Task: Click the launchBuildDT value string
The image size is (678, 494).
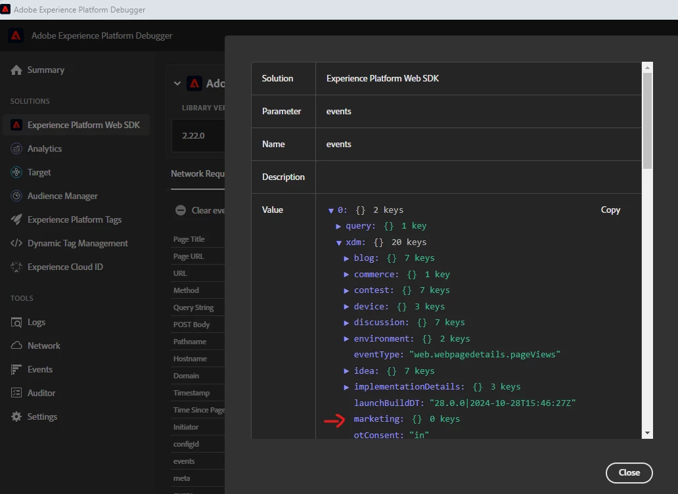Action: pyautogui.click(x=503, y=403)
